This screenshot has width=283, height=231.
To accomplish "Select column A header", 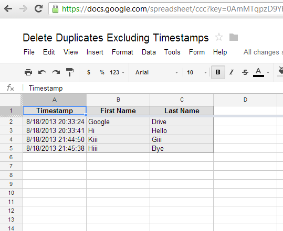I will [55, 100].
